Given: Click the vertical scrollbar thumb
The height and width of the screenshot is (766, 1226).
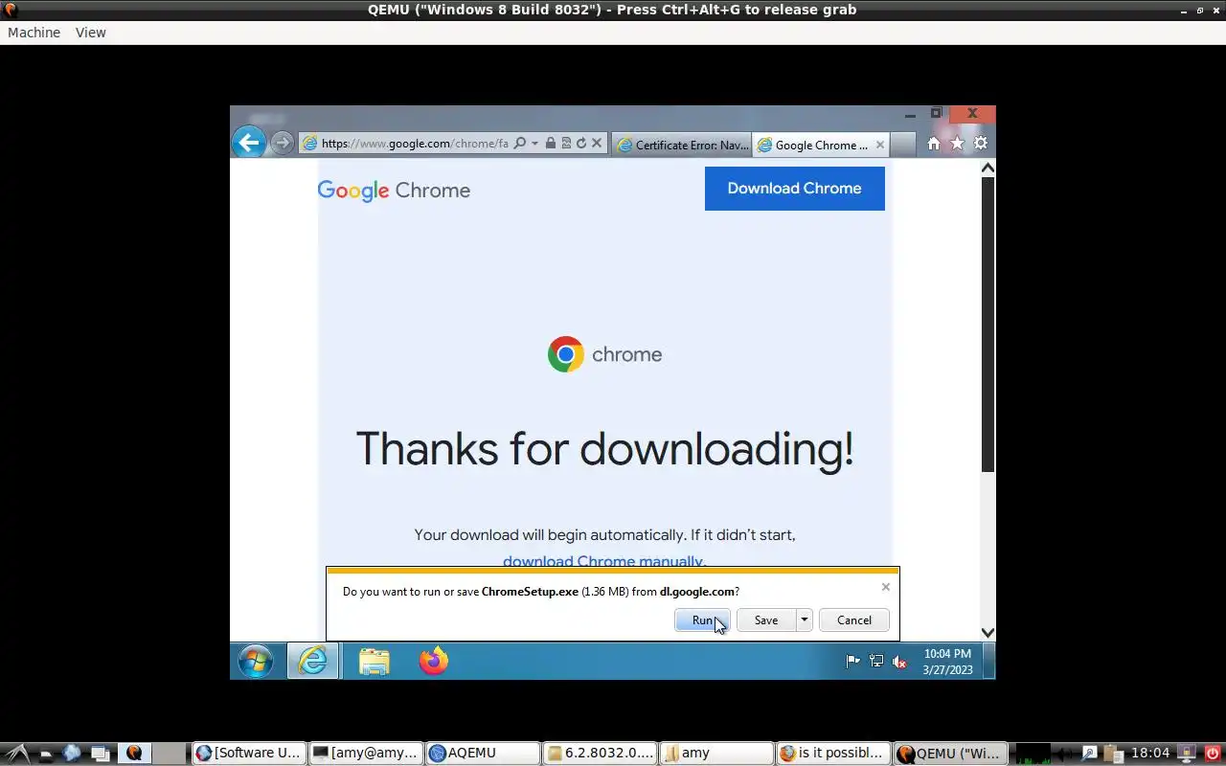Looking at the screenshot, I should coord(988,325).
